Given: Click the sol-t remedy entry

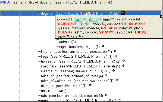Looking at the screenshot, I should (91, 32).
